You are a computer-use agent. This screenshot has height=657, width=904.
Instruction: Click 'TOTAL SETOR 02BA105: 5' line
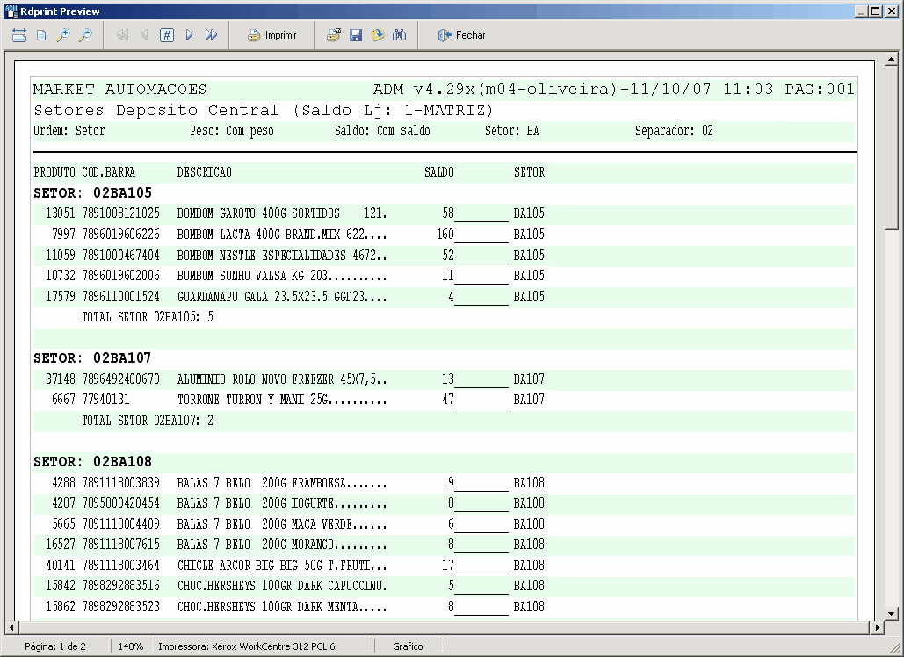coord(148,317)
